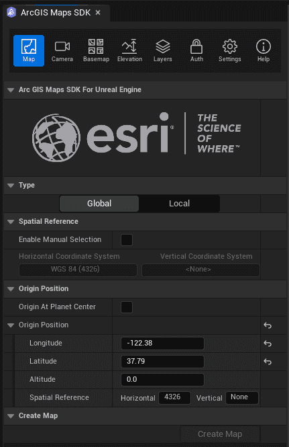Click the Latitude label
The width and height of the screenshot is (289, 447).
point(43,361)
